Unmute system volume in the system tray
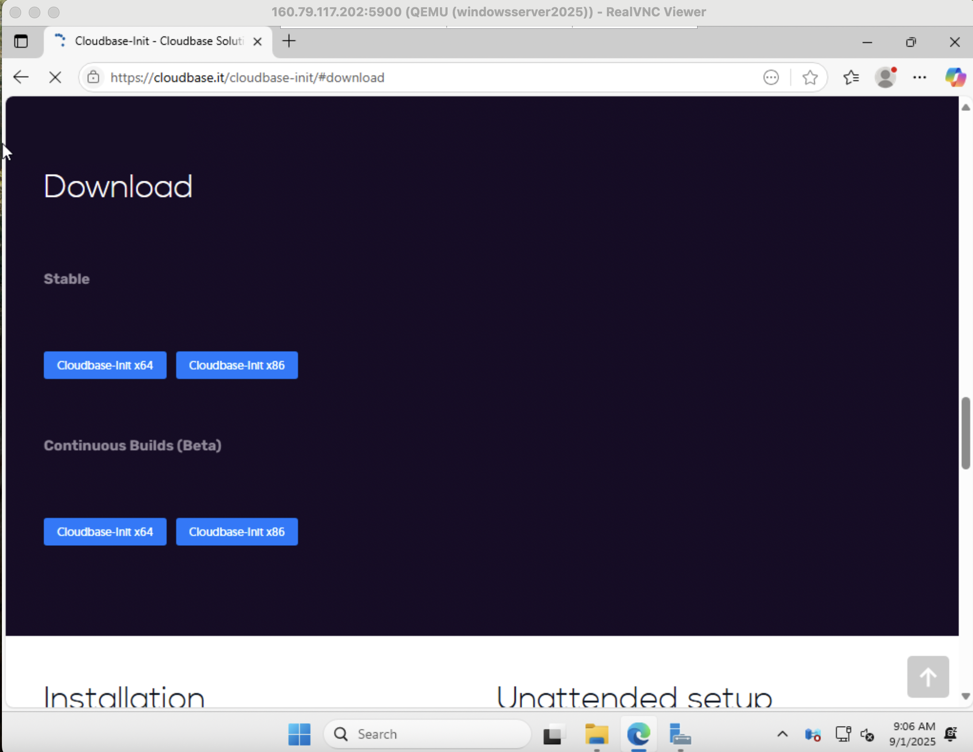This screenshot has width=973, height=752. pyautogui.click(x=868, y=734)
